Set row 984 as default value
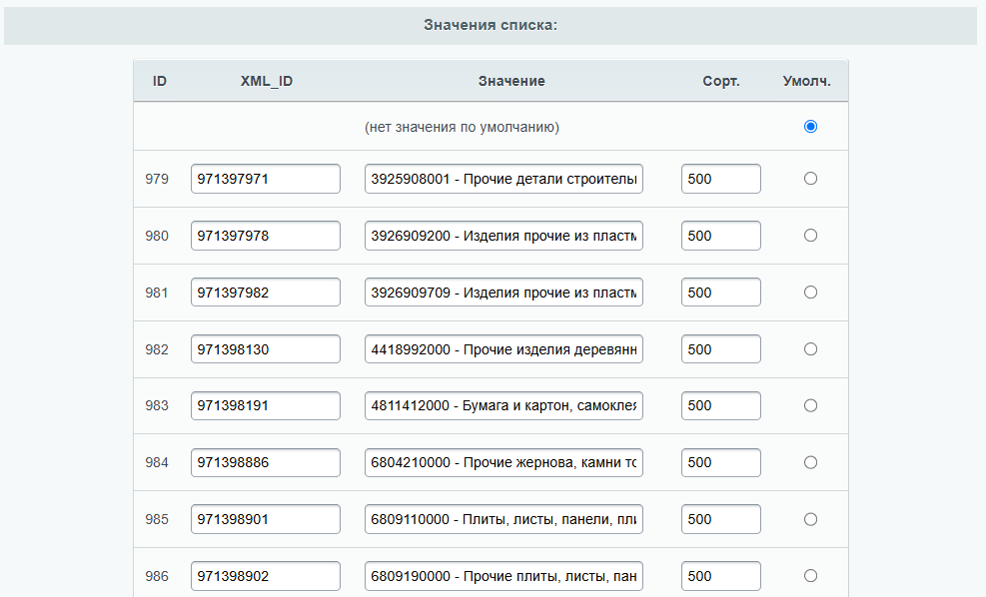Screen dimensions: 986x597 coord(810,462)
